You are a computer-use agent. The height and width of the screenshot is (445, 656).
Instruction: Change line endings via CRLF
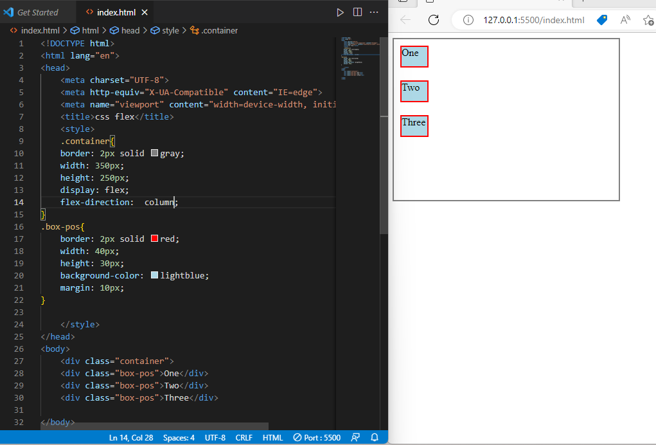click(244, 437)
